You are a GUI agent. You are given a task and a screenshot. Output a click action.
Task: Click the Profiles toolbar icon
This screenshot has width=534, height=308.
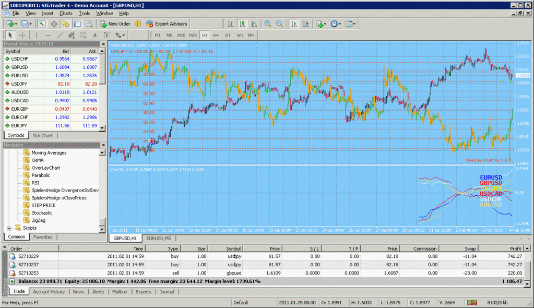25,24
